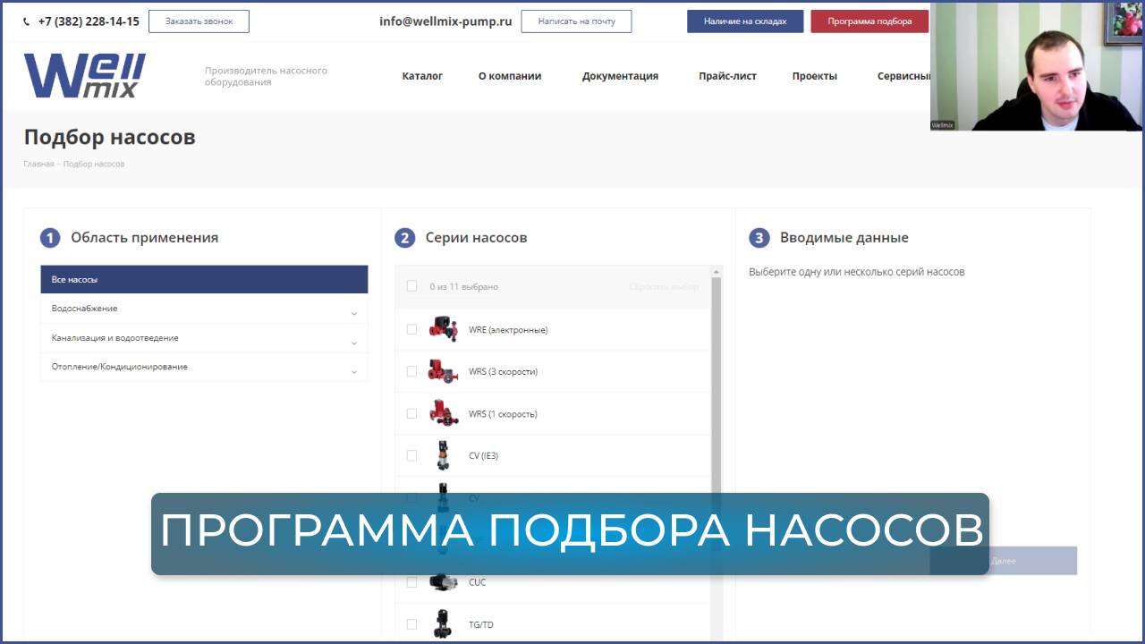The height and width of the screenshot is (644, 1145).
Task: Click the info@wellmix-pump.ru email address
Action: 445,21
